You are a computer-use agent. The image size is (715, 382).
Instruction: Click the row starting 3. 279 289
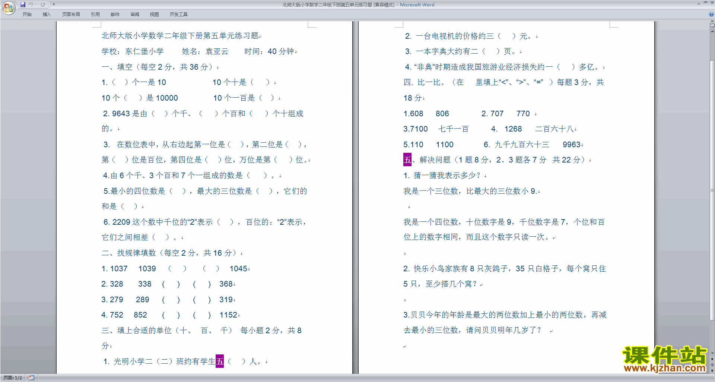(167, 300)
